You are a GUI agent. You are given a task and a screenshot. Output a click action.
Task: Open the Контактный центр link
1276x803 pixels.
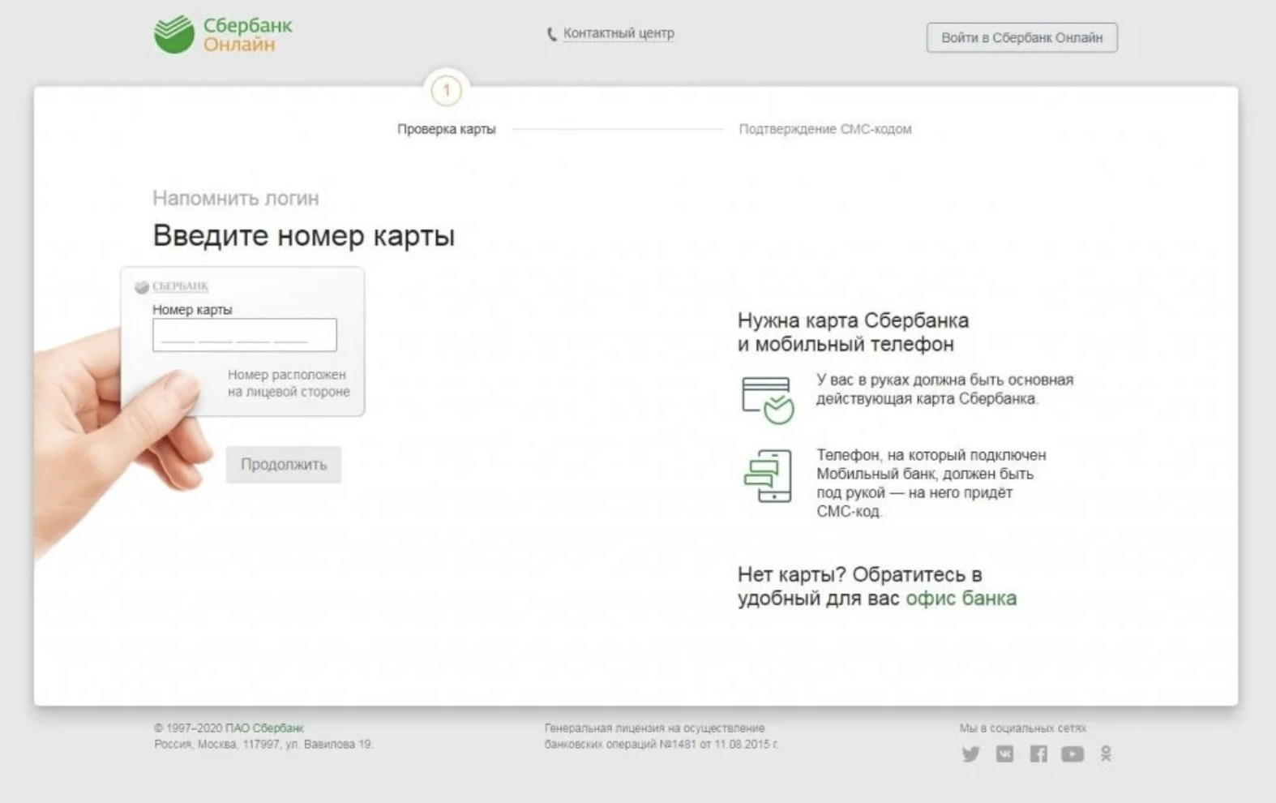click(x=619, y=33)
